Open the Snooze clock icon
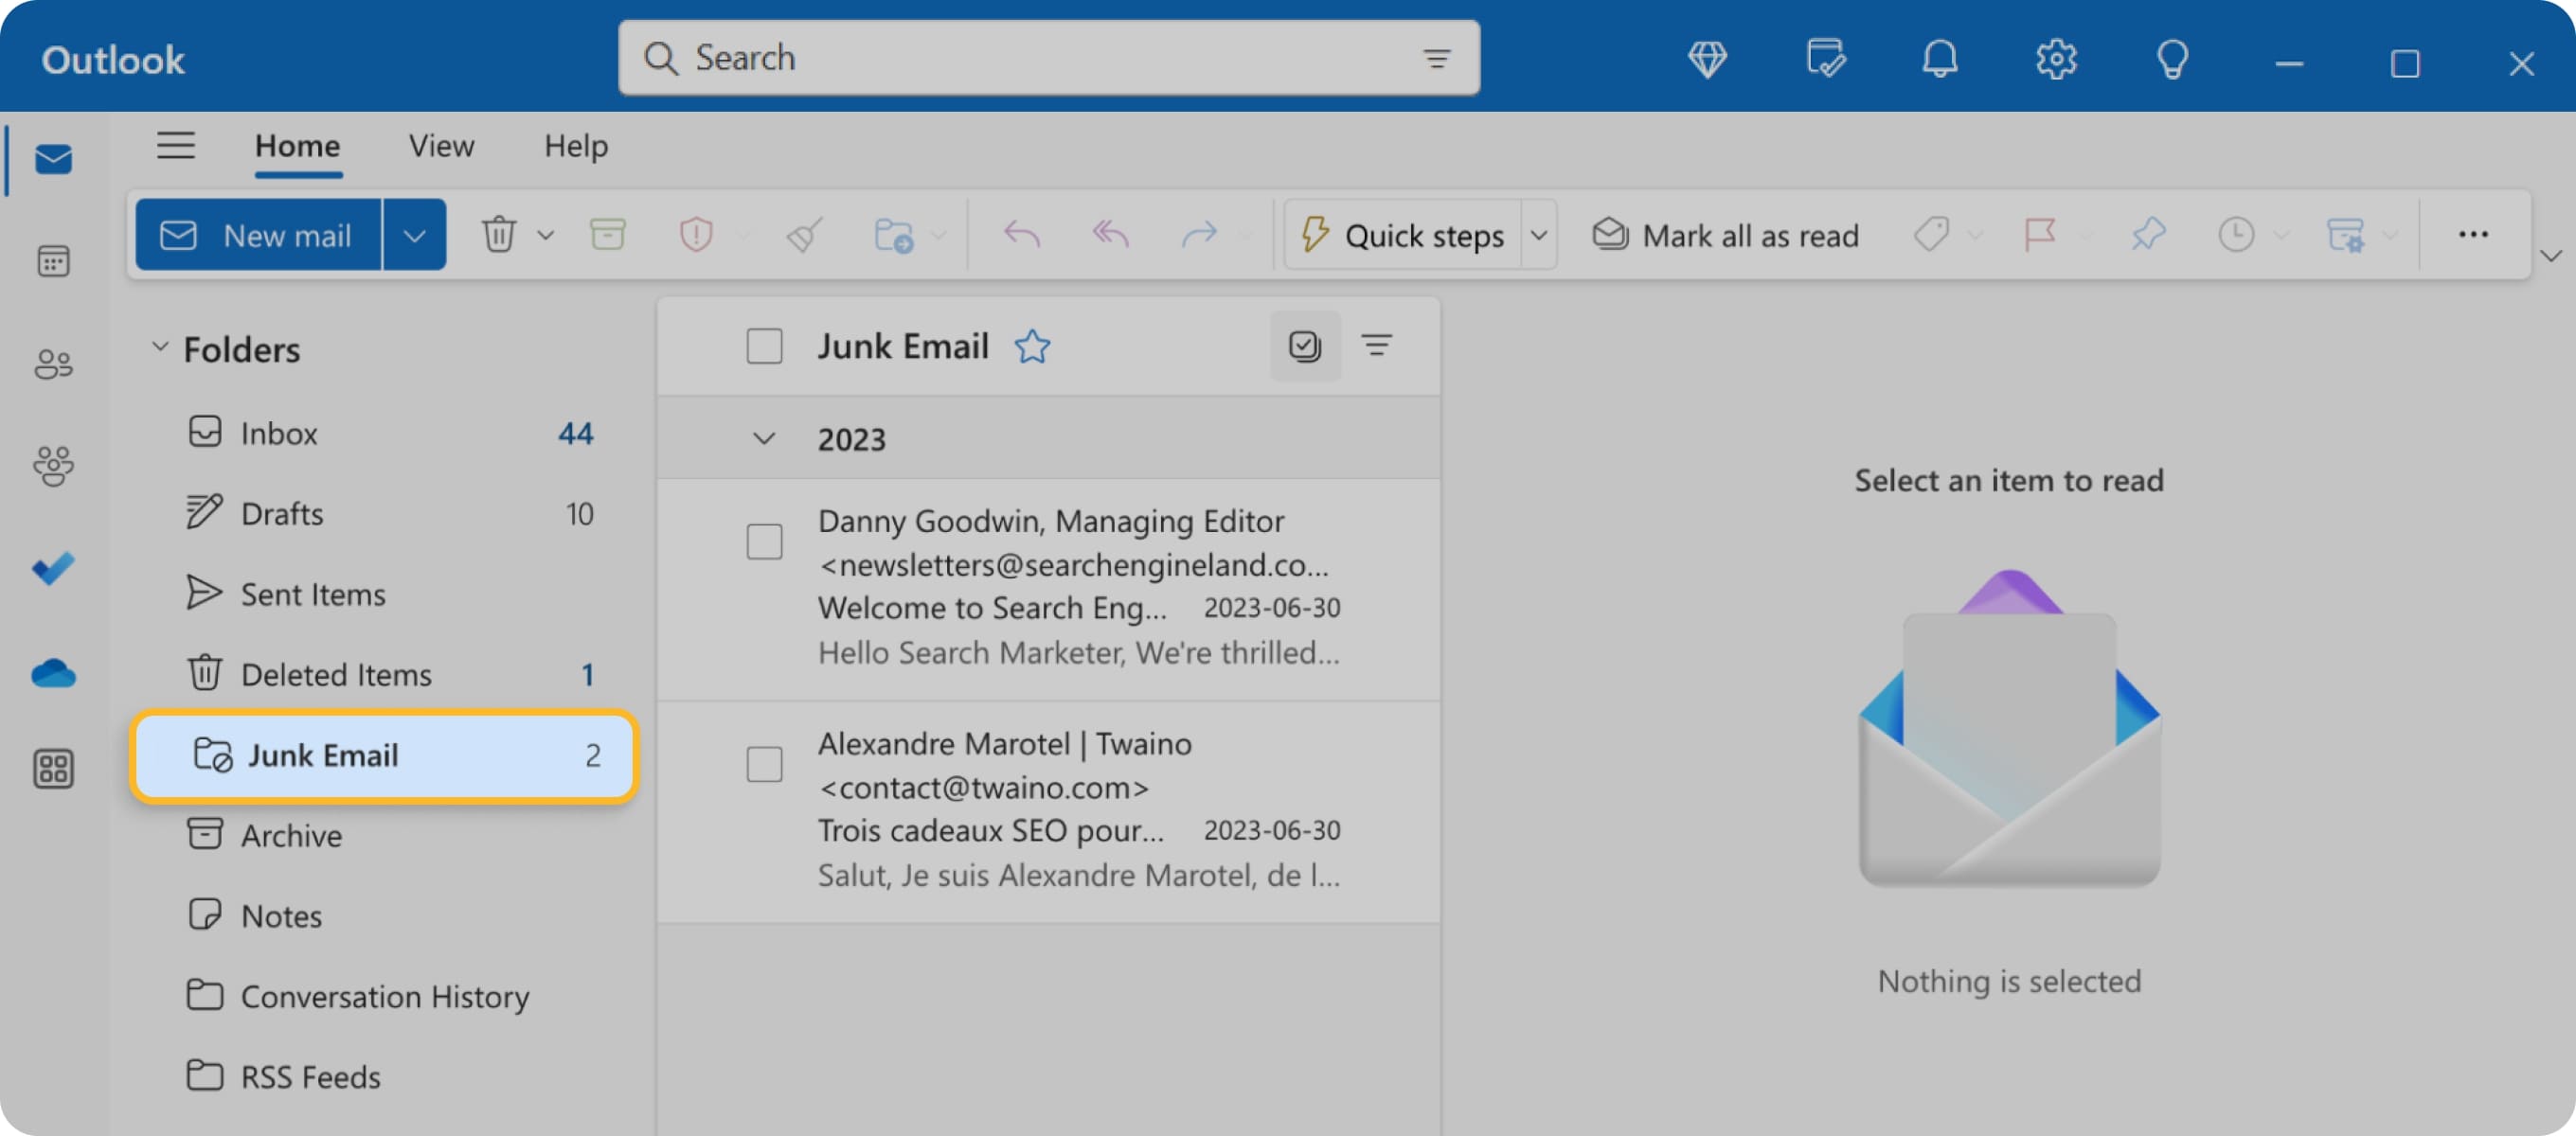This screenshot has height=1136, width=2576. [2237, 234]
